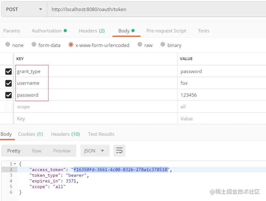
Task: Enable the scope parameter checkbox
Action: (x=9, y=107)
